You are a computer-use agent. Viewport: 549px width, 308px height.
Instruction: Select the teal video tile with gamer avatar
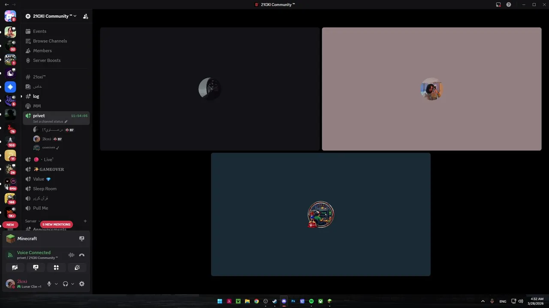tap(321, 214)
